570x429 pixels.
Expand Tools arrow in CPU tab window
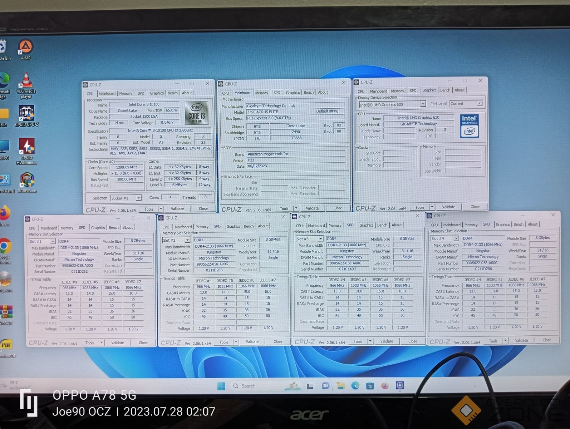click(x=161, y=209)
